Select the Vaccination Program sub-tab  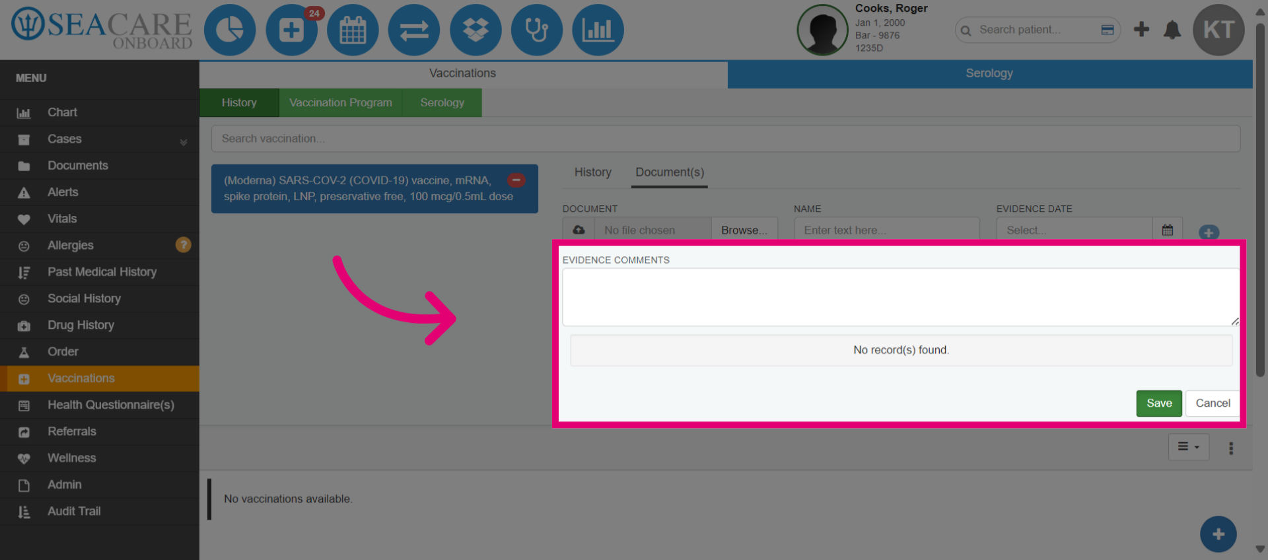341,103
